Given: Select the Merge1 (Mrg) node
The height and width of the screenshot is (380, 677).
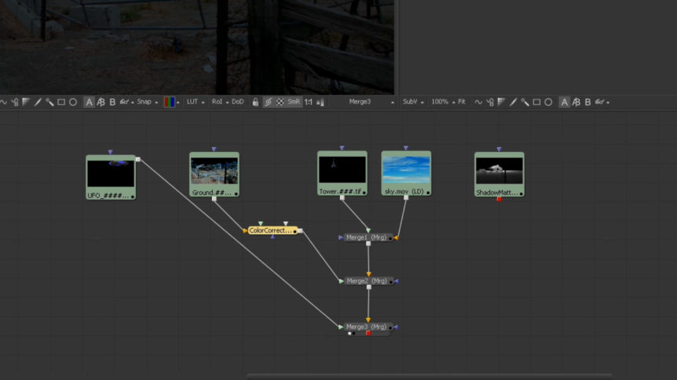Looking at the screenshot, I should tap(368, 237).
